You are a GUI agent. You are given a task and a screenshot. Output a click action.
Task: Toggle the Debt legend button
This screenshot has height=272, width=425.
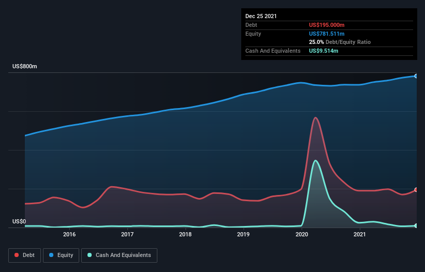click(x=24, y=255)
